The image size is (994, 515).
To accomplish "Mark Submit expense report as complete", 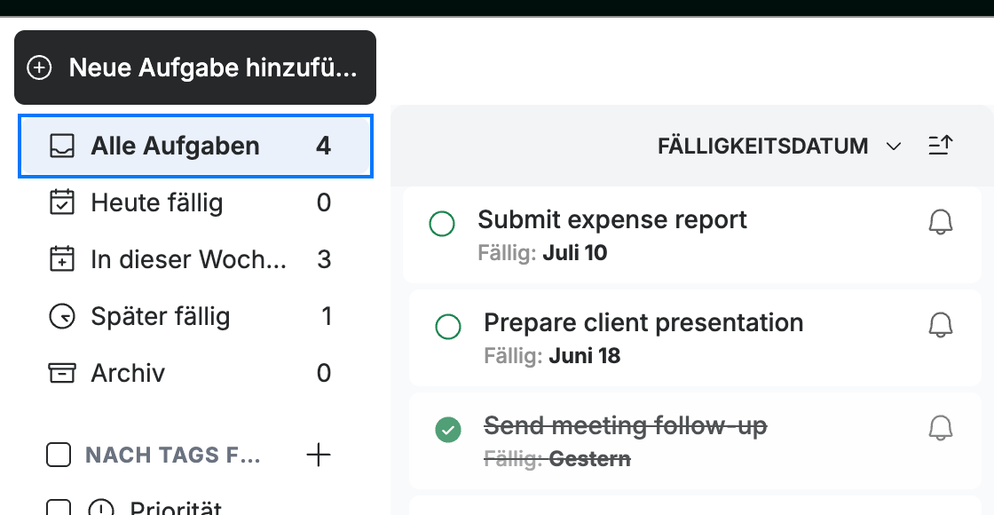I will [442, 224].
